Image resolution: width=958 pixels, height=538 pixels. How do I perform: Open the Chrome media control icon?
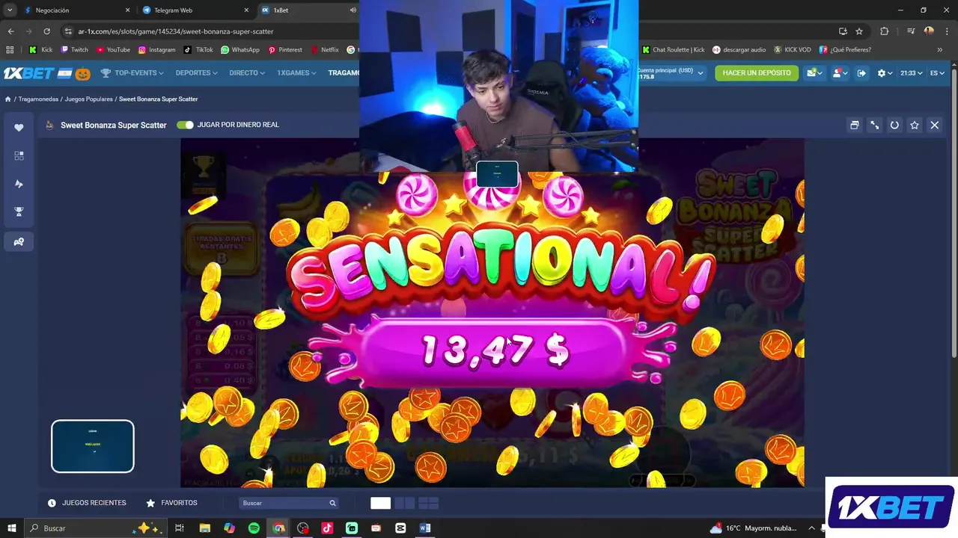911,31
